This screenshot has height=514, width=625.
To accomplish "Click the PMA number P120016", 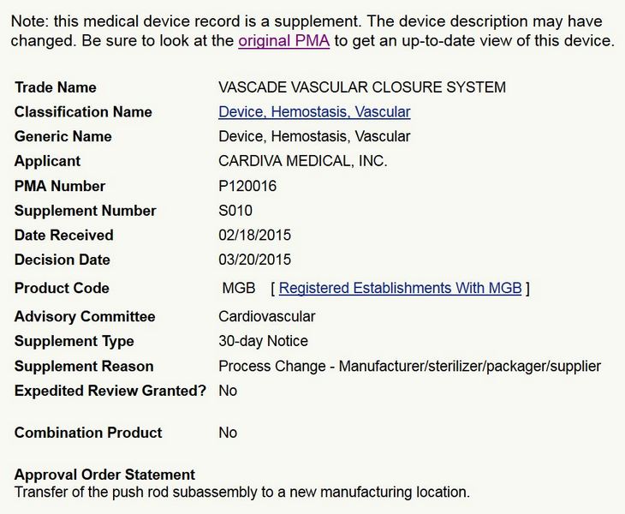I will pyautogui.click(x=247, y=186).
